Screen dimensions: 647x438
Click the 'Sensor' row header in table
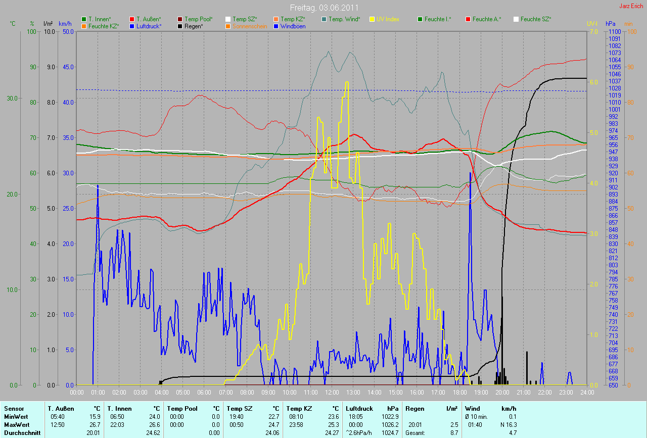14,408
